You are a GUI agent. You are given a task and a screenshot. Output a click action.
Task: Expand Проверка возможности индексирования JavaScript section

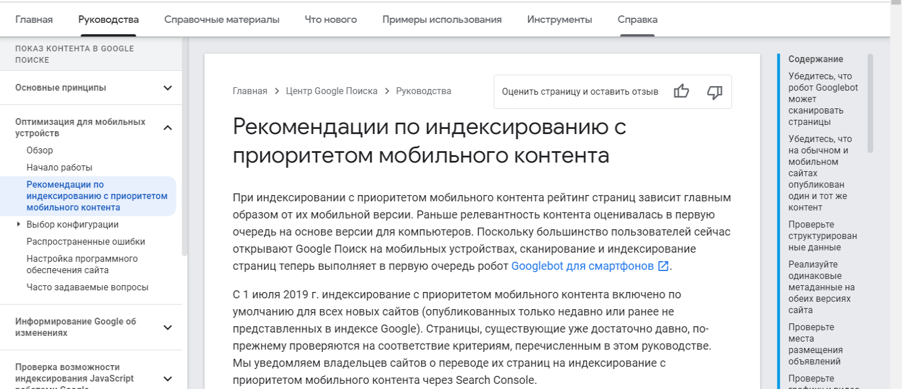167,379
